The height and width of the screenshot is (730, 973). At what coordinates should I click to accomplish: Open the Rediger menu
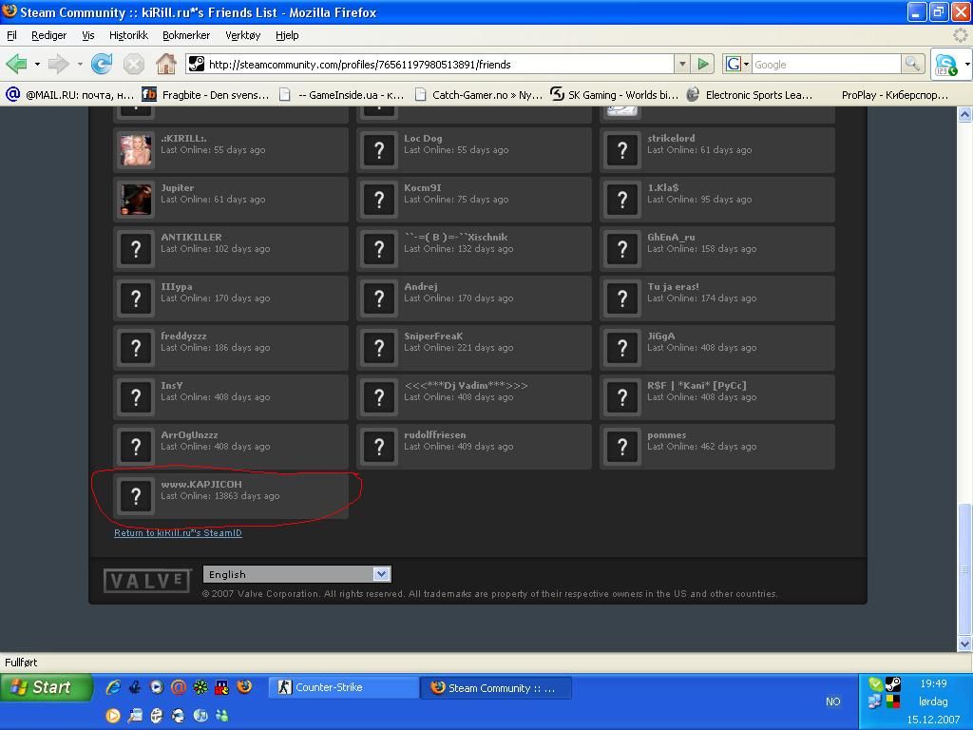(49, 35)
